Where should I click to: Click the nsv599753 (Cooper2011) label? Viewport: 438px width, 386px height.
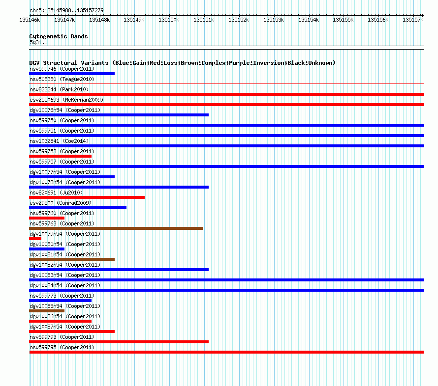click(62, 151)
